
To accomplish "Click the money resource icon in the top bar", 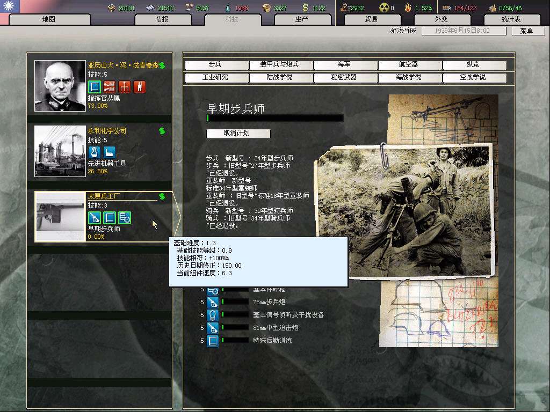I will click(306, 8).
